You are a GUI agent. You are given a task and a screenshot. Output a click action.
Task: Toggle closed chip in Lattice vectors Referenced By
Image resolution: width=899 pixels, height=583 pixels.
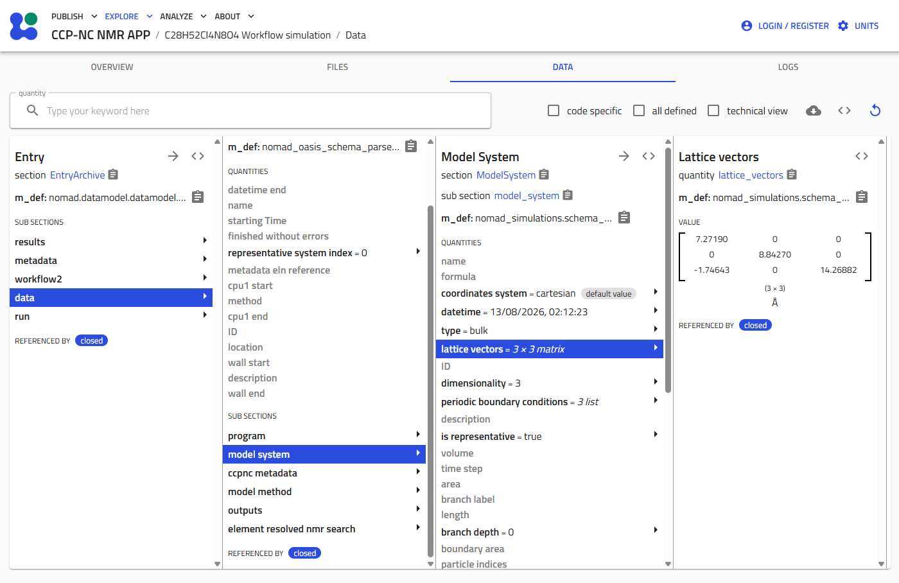[755, 326]
